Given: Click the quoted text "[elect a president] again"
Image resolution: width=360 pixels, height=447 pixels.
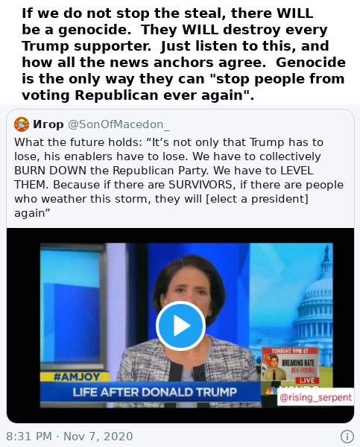Looking at the screenshot, I should tap(161, 206).
